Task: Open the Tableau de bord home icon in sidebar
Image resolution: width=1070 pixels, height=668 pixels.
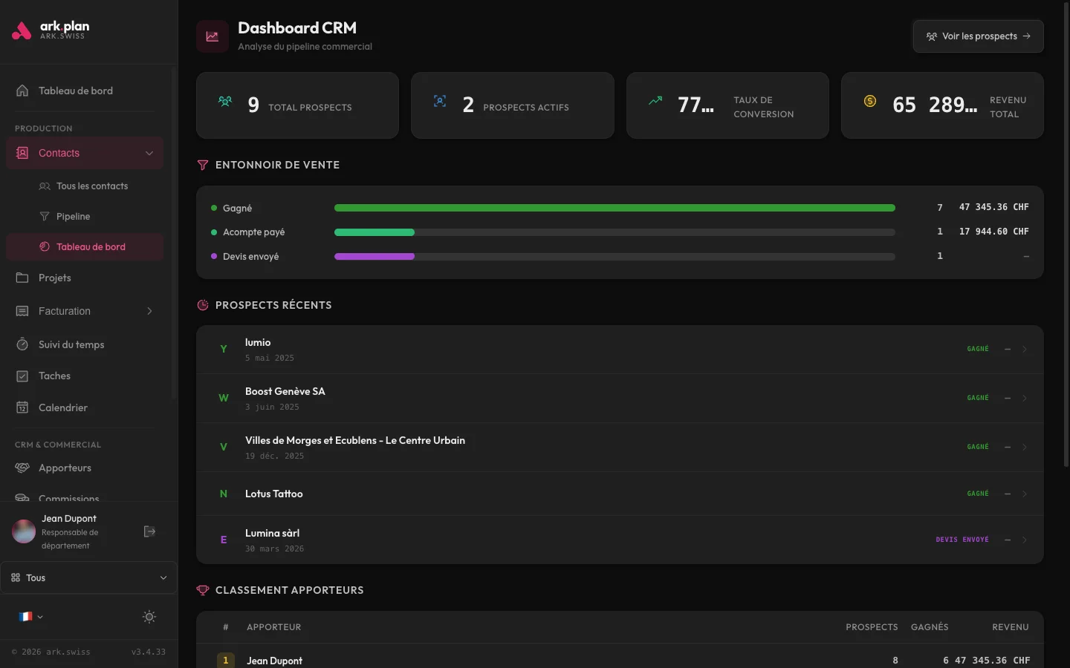Action: [x=23, y=90]
